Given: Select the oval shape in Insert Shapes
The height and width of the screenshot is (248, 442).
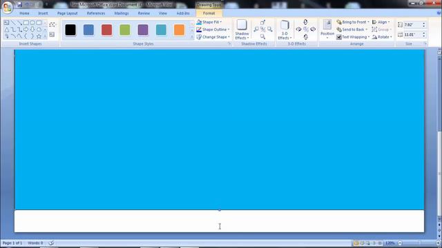Looking at the screenshot, I should [x=32, y=23].
